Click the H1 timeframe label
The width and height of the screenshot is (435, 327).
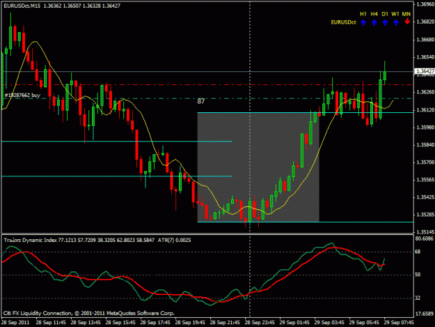pyautogui.click(x=363, y=14)
